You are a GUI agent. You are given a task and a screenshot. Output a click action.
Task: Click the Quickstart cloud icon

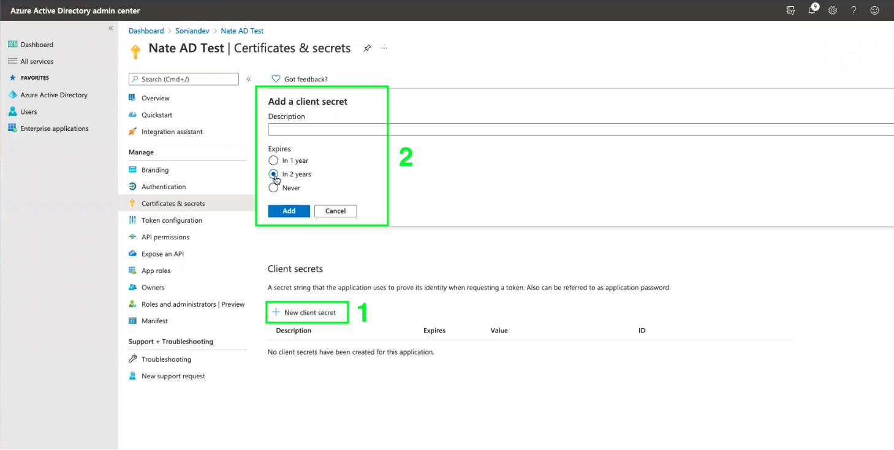pos(132,114)
